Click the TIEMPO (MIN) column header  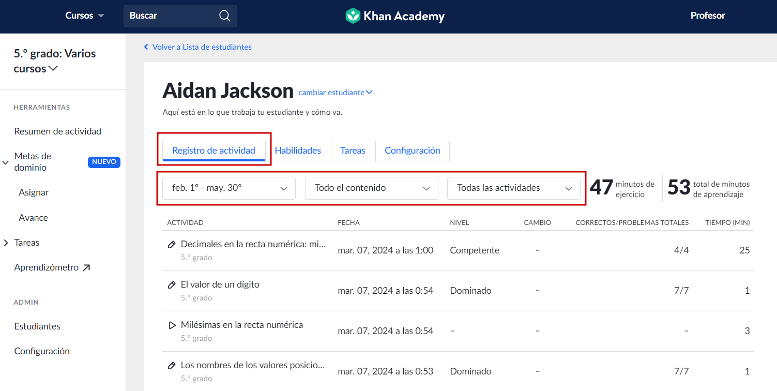728,222
